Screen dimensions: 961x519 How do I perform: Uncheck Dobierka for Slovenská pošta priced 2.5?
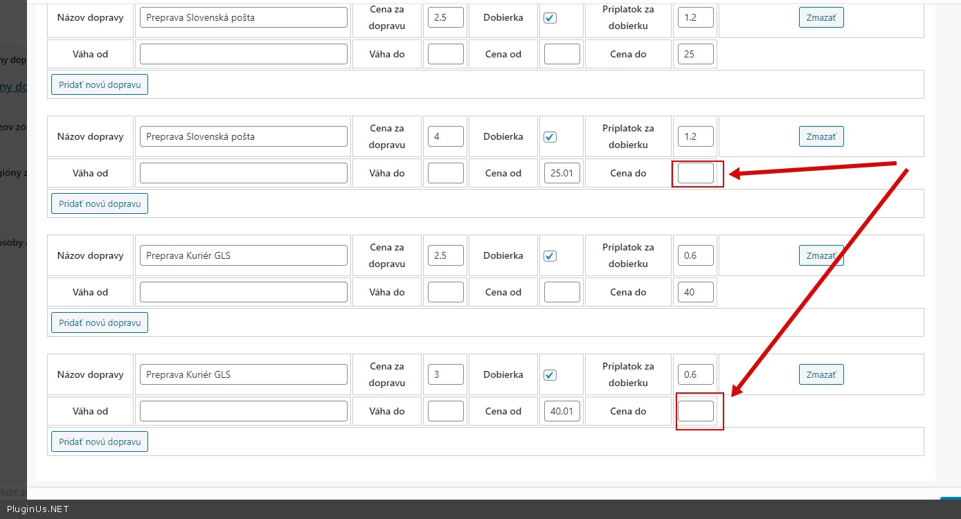click(550, 18)
